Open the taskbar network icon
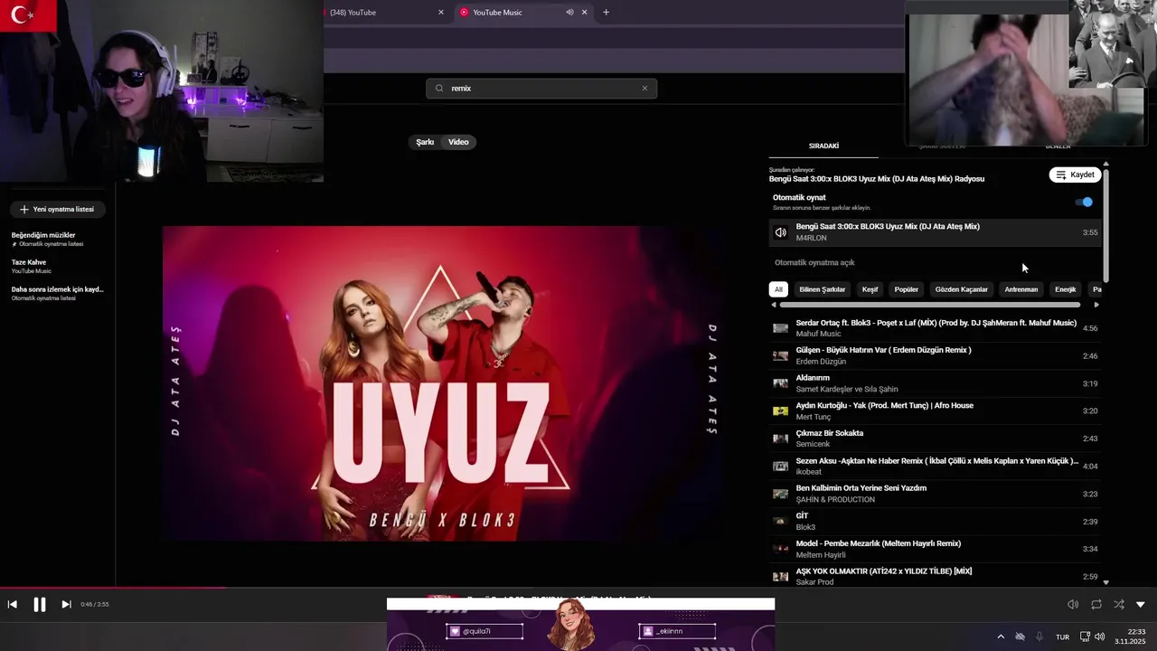 pyautogui.click(x=1085, y=637)
